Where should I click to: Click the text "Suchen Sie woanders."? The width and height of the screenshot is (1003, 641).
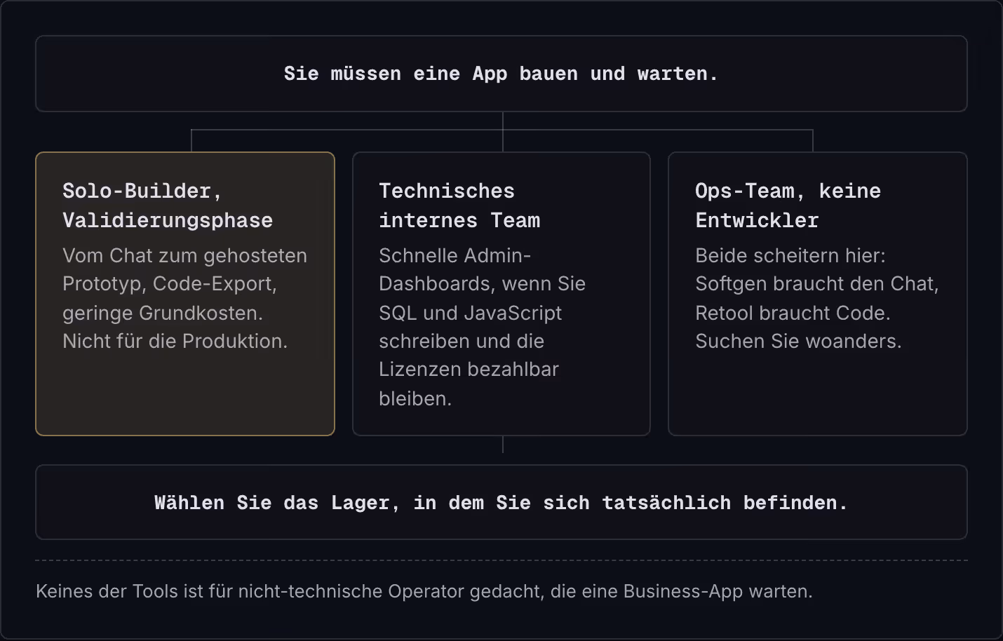click(798, 341)
